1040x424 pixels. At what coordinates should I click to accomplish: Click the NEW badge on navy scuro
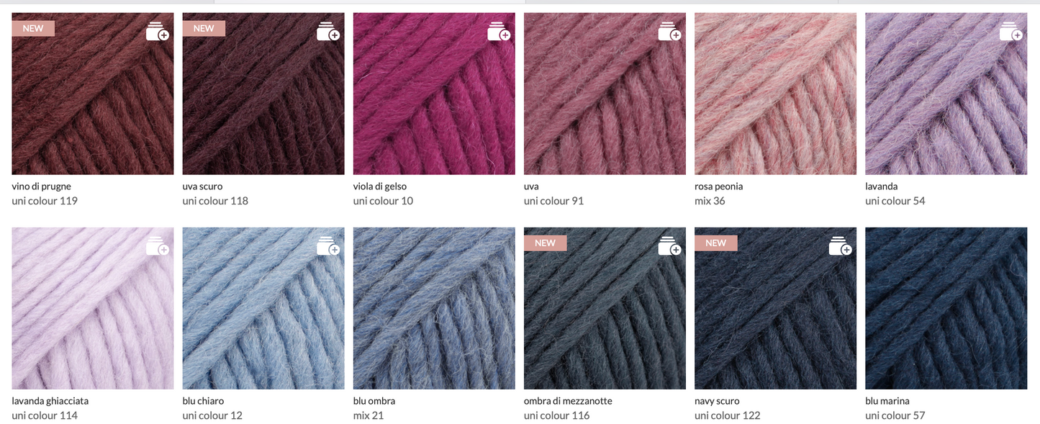point(716,243)
